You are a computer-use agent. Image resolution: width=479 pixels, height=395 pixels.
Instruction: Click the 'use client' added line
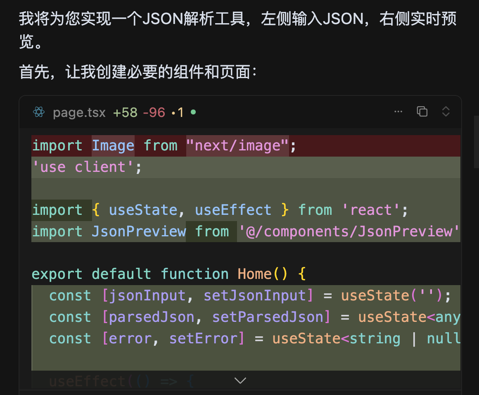click(87, 167)
